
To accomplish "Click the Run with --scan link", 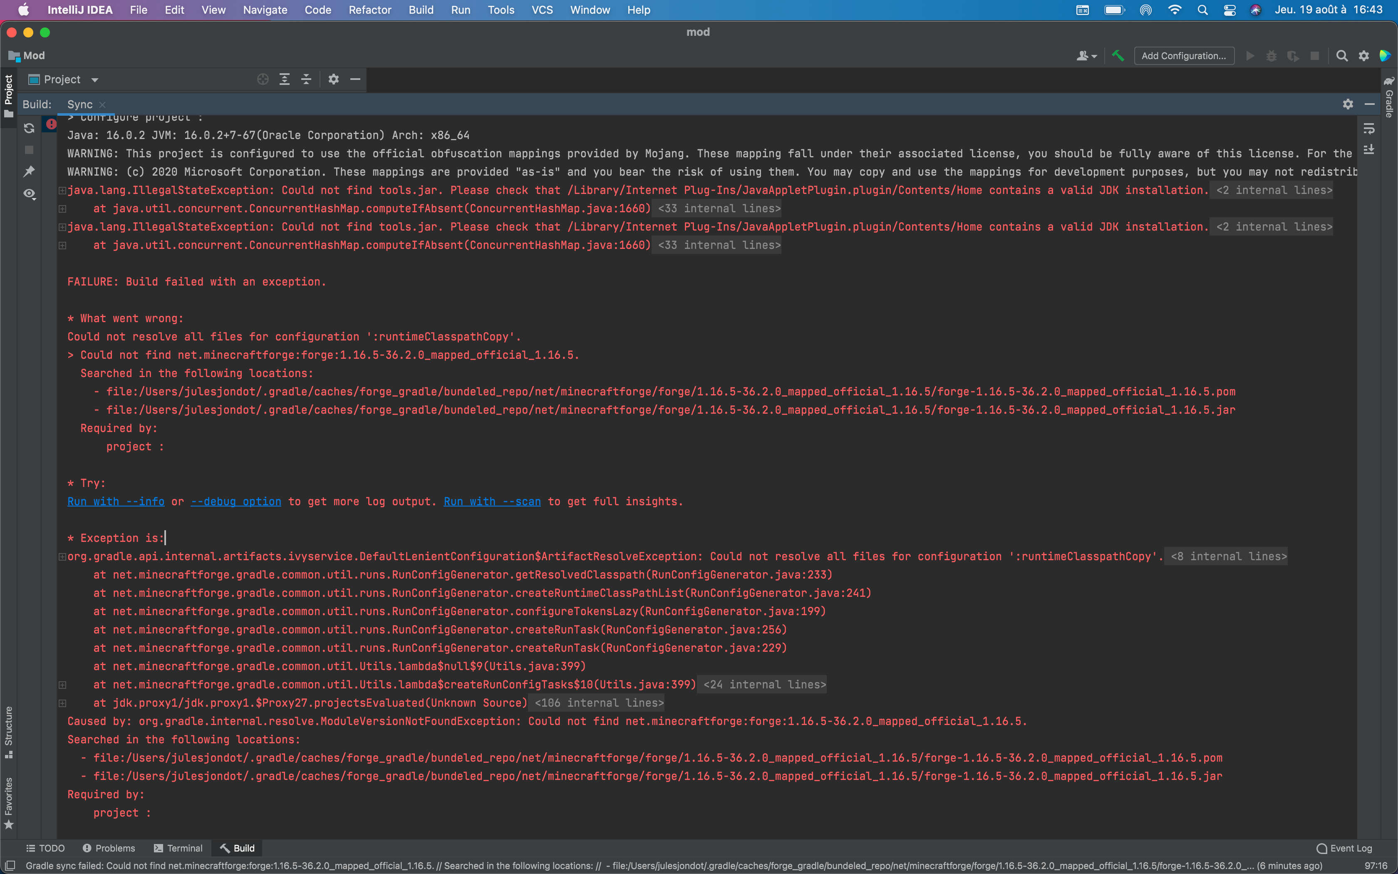I will coord(492,502).
